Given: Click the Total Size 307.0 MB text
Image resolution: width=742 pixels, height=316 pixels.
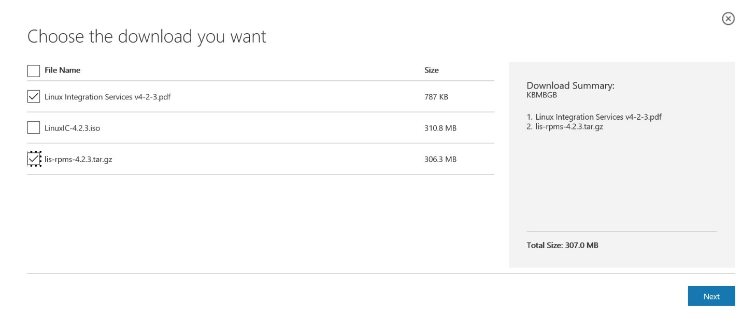Looking at the screenshot, I should (x=562, y=245).
